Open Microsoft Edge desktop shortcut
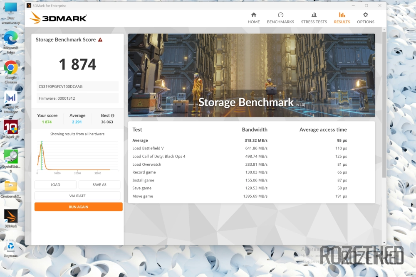The height and width of the screenshot is (277, 416). (x=10, y=39)
